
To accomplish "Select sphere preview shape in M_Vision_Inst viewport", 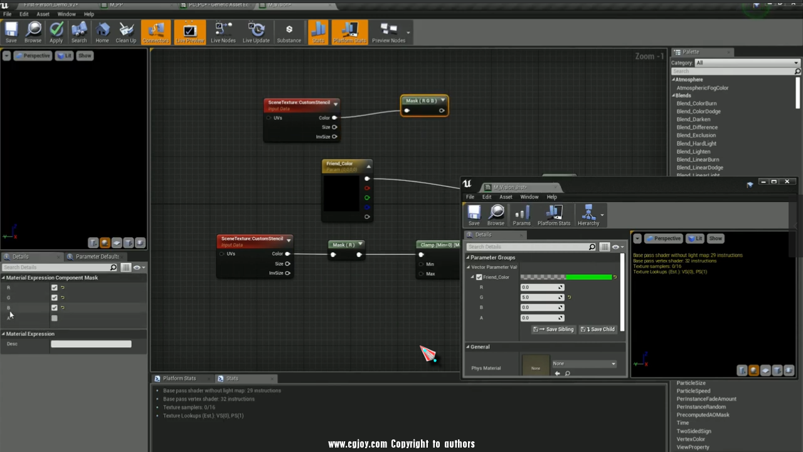I will pyautogui.click(x=754, y=370).
